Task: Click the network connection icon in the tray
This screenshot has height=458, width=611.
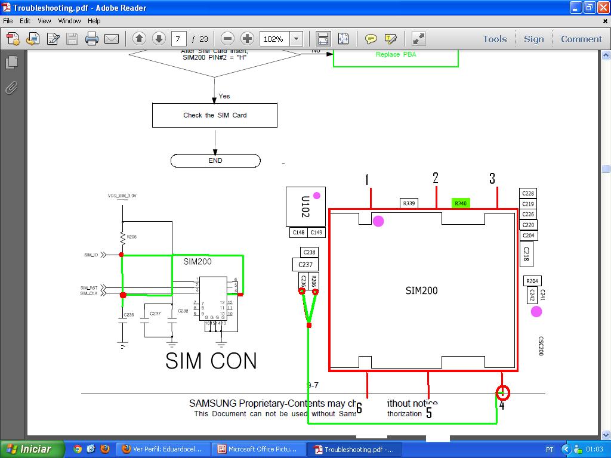Action: click(578, 450)
